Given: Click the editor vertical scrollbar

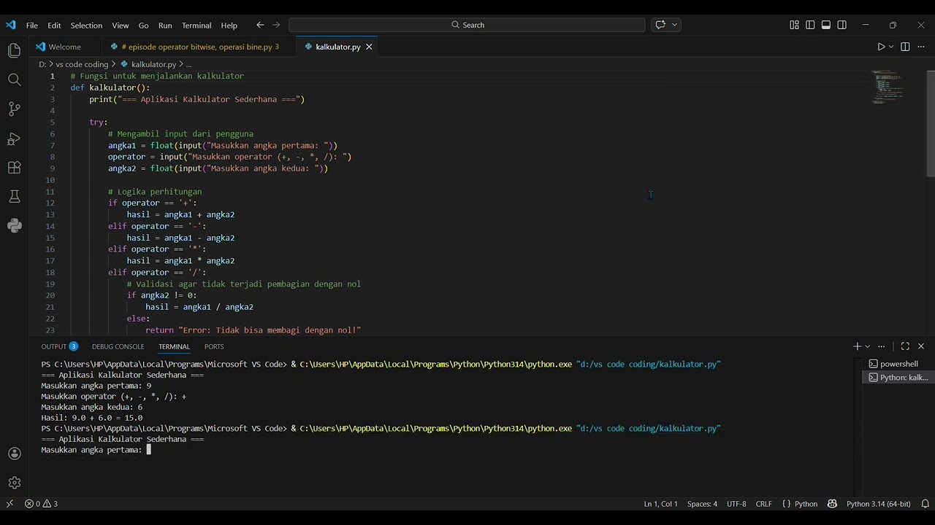Looking at the screenshot, I should click(931, 124).
